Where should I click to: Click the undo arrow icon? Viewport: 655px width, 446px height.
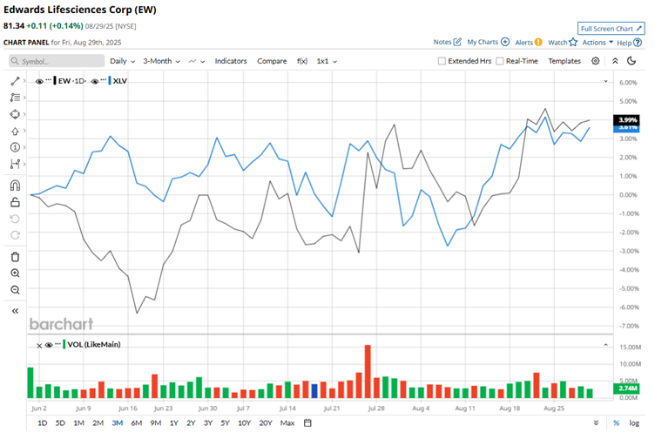pyautogui.click(x=15, y=219)
